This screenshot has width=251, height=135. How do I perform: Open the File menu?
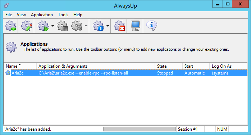(9, 15)
